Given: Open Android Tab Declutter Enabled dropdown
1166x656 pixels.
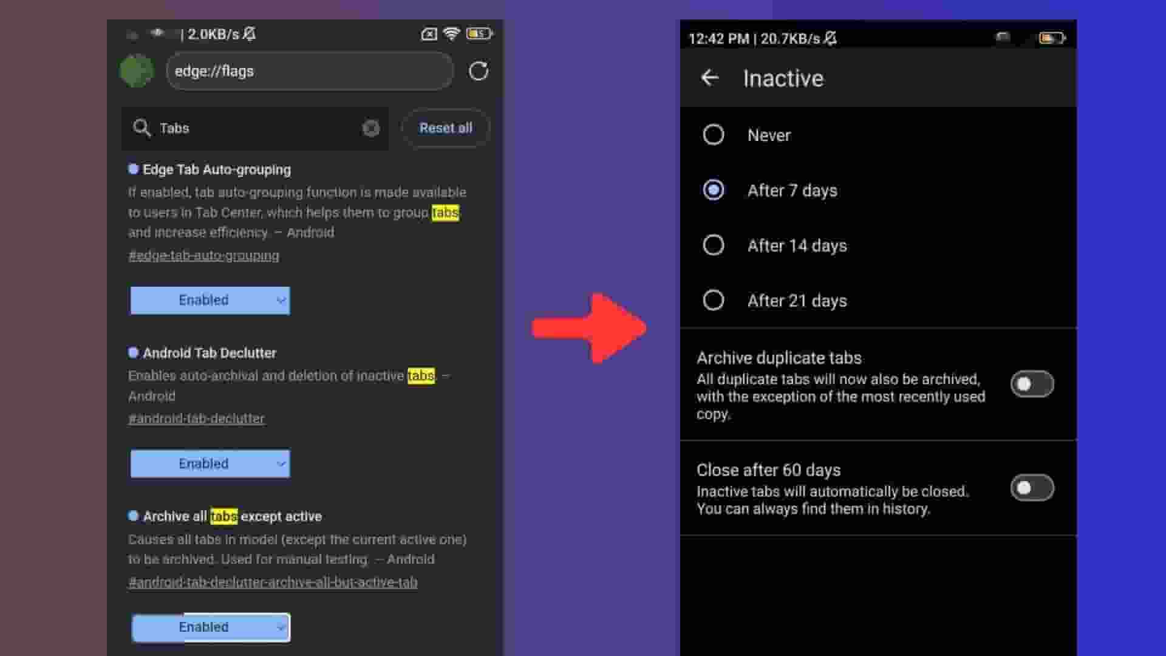Looking at the screenshot, I should pyautogui.click(x=210, y=463).
